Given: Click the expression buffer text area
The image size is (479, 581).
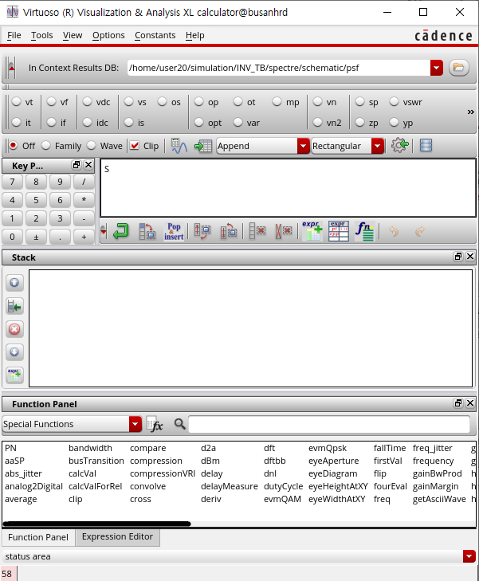Looking at the screenshot, I should click(289, 188).
